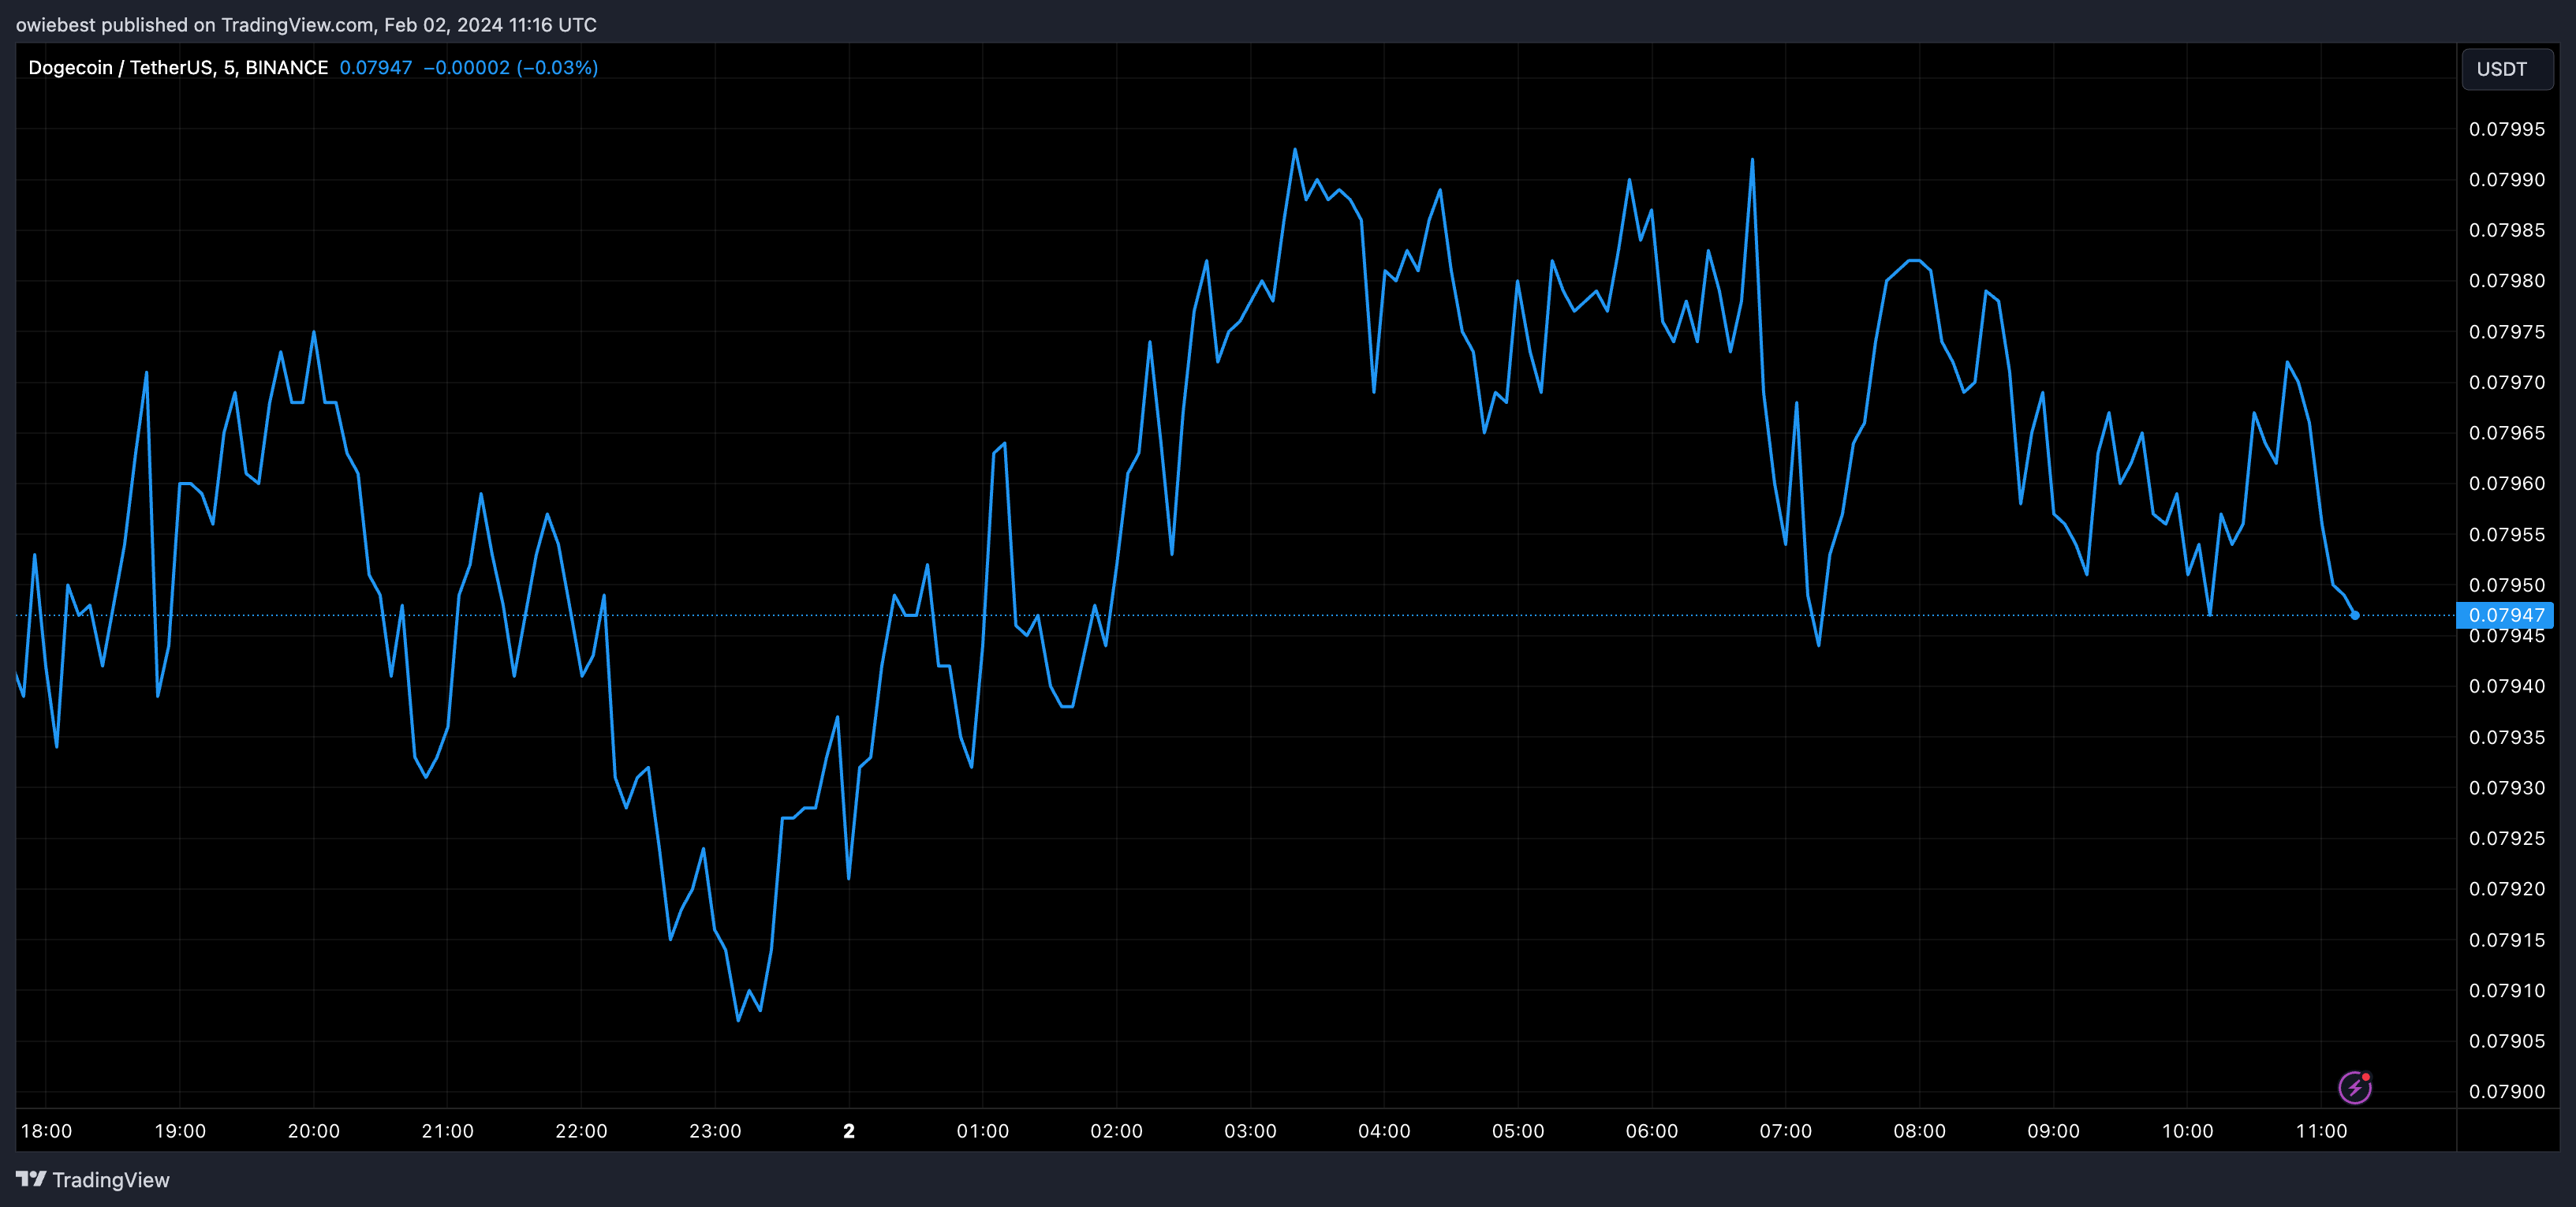Click the 0.07935 price axis label
2576x1207 pixels.
(2507, 737)
